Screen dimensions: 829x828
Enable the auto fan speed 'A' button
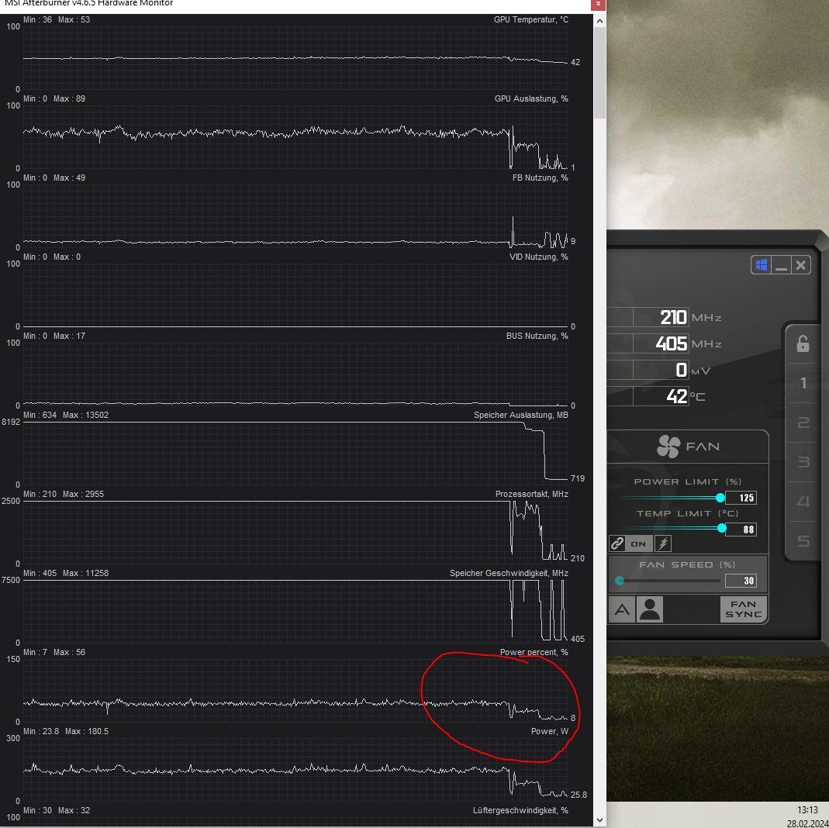(x=622, y=610)
